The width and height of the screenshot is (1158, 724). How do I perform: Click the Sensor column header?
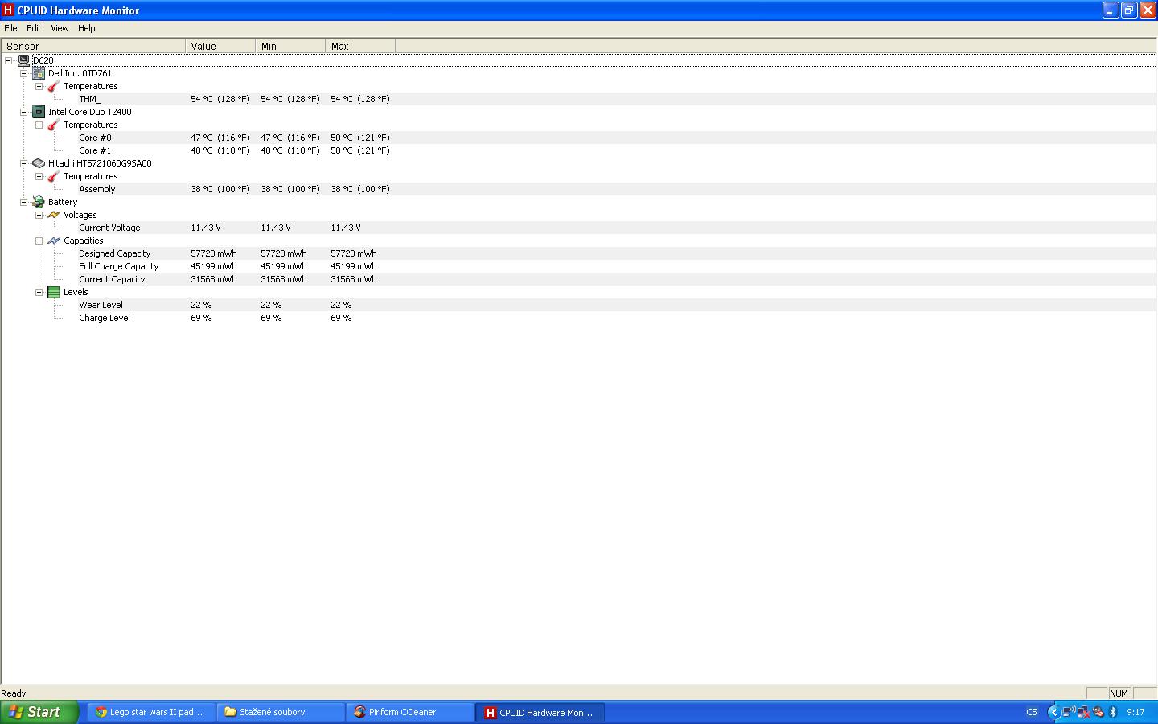tap(93, 46)
